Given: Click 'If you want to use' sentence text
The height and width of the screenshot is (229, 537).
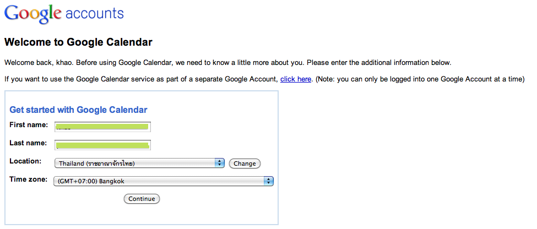Looking at the screenshot, I should (140, 79).
